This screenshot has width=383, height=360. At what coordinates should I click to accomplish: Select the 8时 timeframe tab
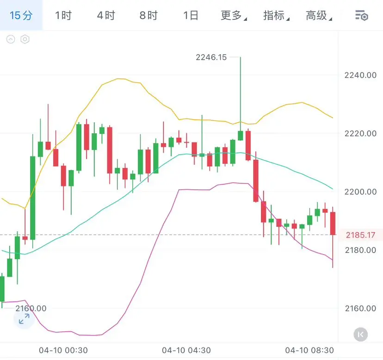click(148, 16)
